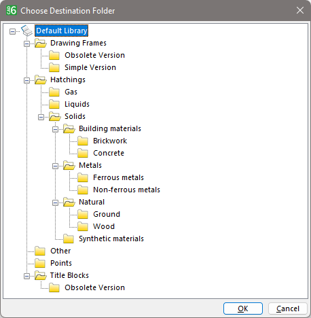The image size is (311, 318).
Task: Confirm with the OK button
Action: [x=243, y=308]
